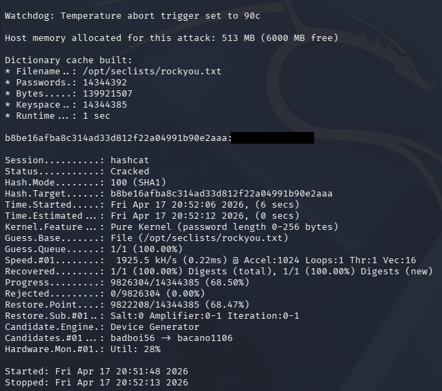
Task: Click the candidate word "bacano1106"
Action: [x=204, y=338]
